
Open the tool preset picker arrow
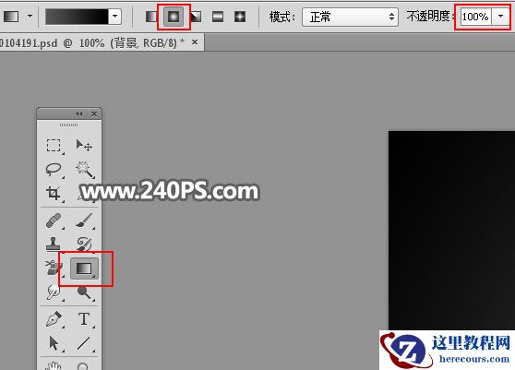click(30, 16)
